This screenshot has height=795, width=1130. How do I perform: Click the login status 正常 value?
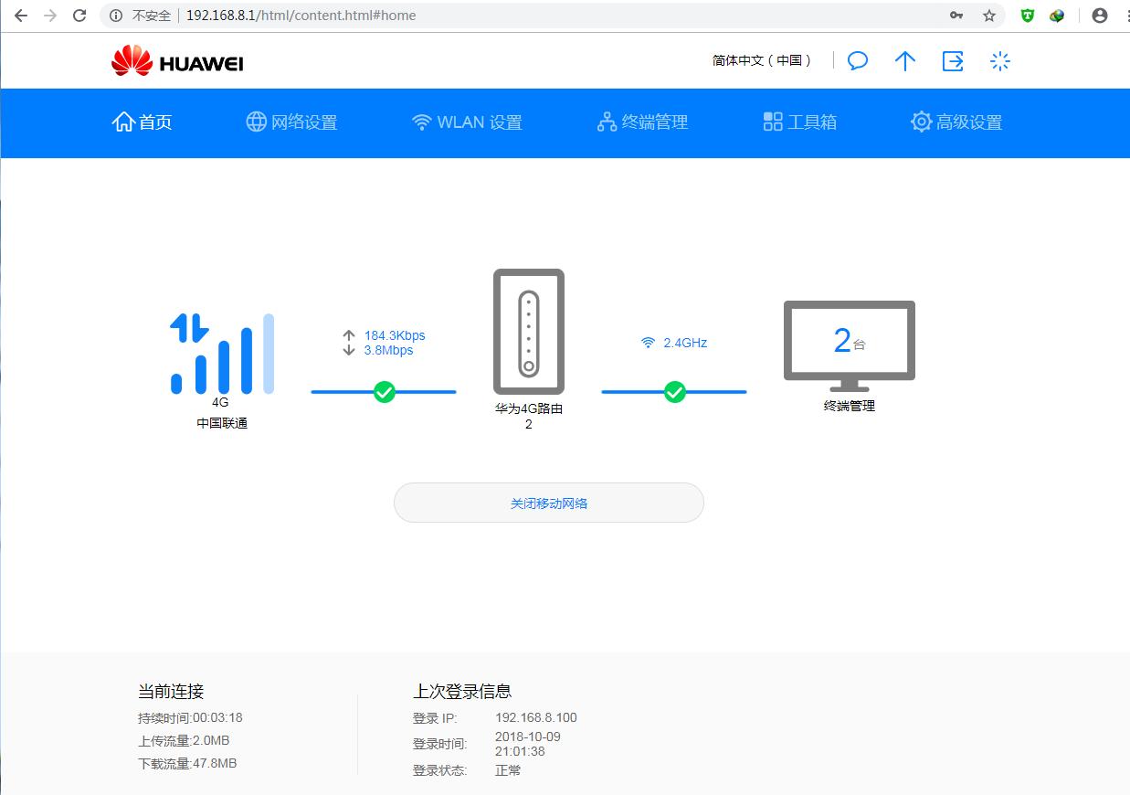(508, 770)
